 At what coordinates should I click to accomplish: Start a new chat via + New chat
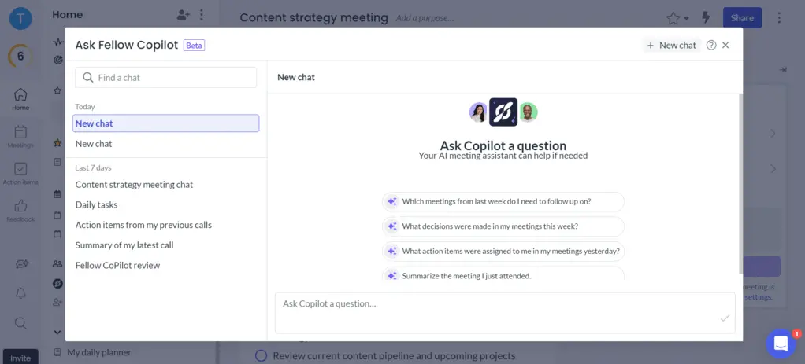[671, 46]
